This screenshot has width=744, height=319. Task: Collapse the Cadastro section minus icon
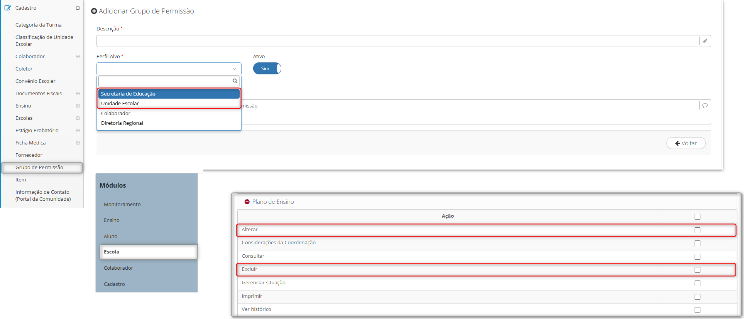[78, 8]
